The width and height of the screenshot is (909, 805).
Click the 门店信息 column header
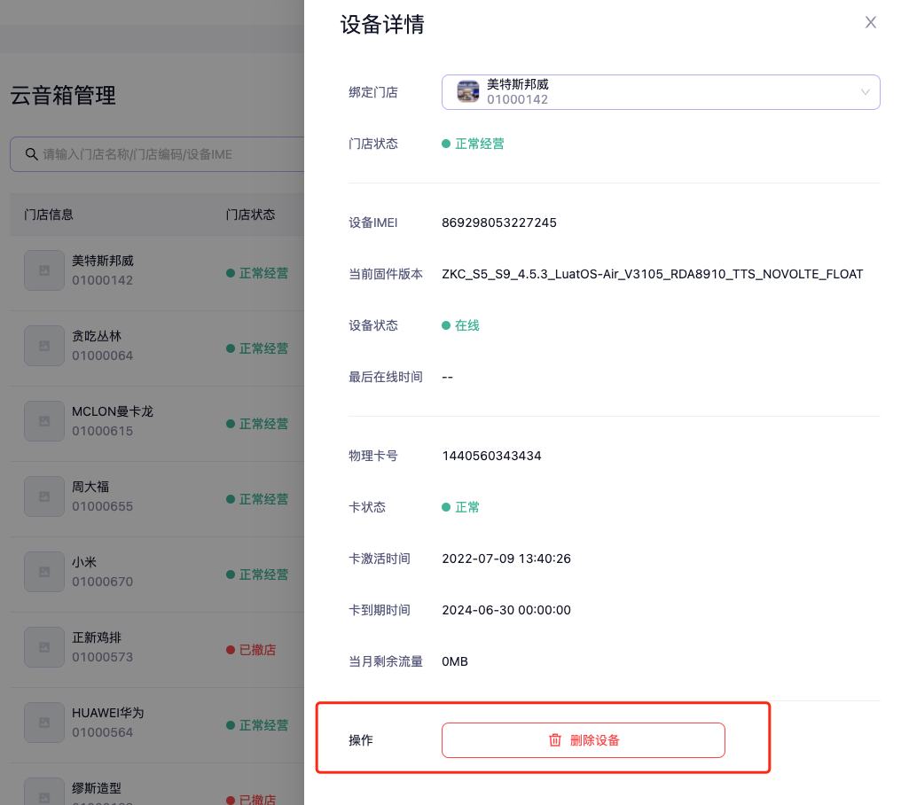click(x=49, y=215)
